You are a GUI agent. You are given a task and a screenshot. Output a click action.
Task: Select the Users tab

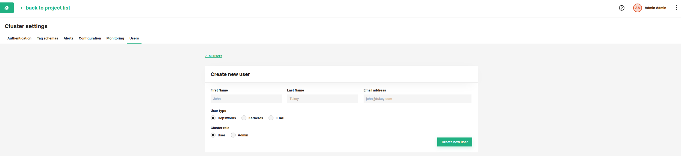(134, 38)
